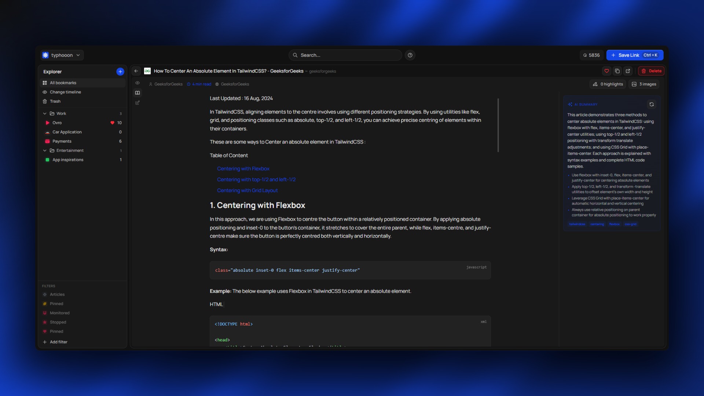Click the red heart on Ovro row
The width and height of the screenshot is (704, 396).
[x=112, y=123]
